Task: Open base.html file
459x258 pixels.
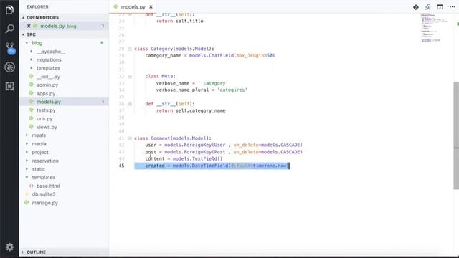Action: click(x=48, y=186)
